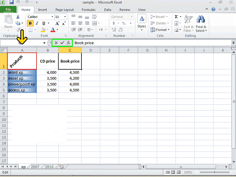The width and height of the screenshot is (236, 177).
Task: Toggle Underline formatting
Action: tap(44, 23)
